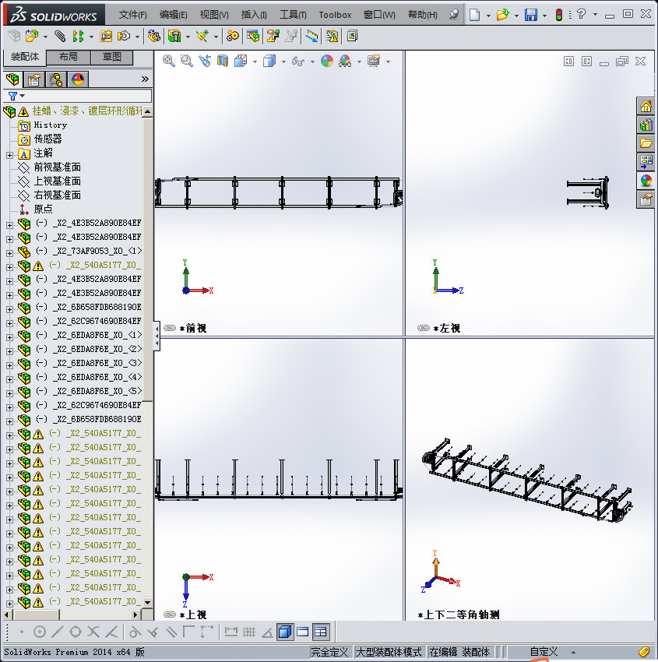Select the 原点 origin item
Screen dimensions: 658x662
click(43, 209)
